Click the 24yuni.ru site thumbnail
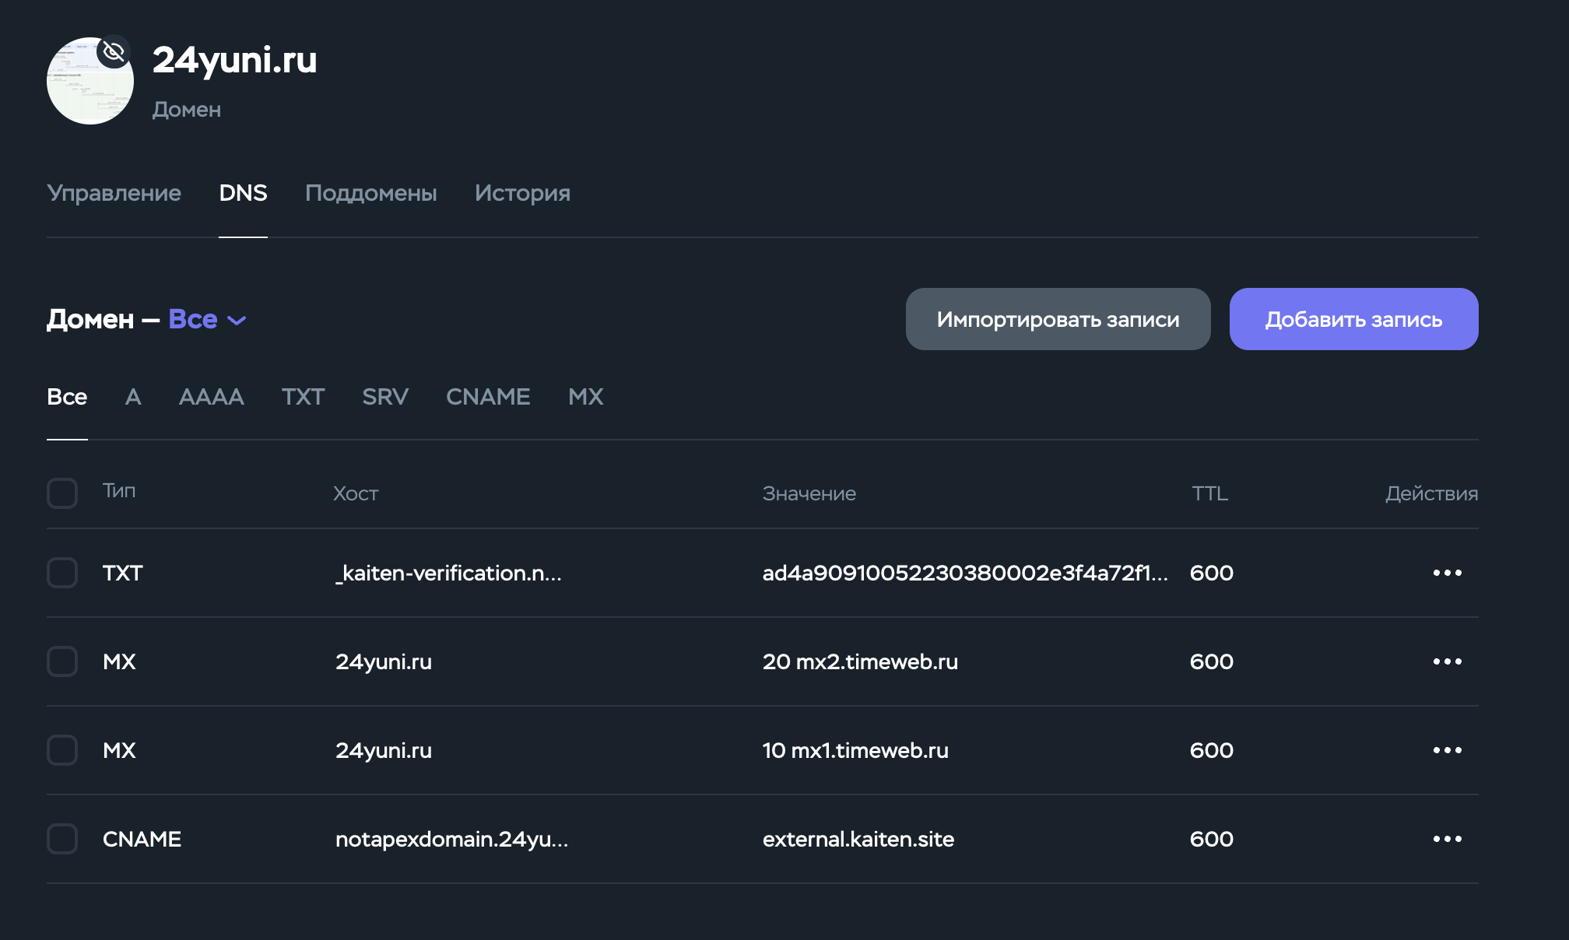The width and height of the screenshot is (1569, 940). (90, 82)
